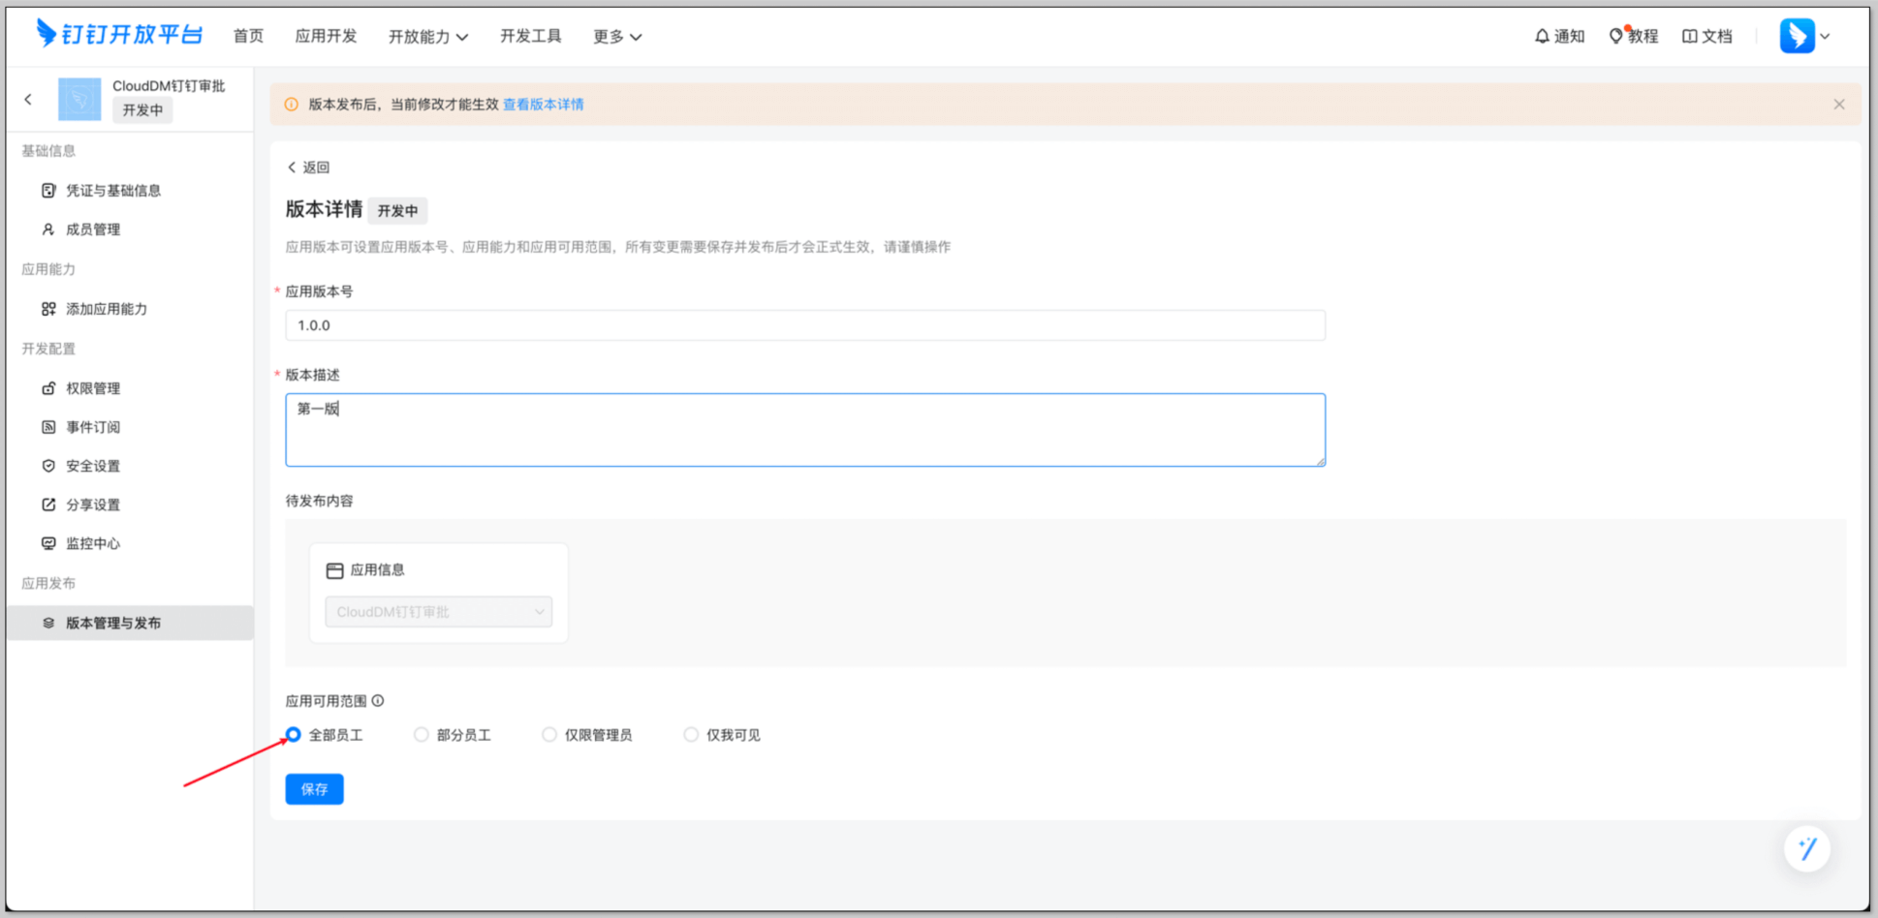Open the 文档 docs book icon
This screenshot has width=1878, height=918.
tap(1689, 36)
